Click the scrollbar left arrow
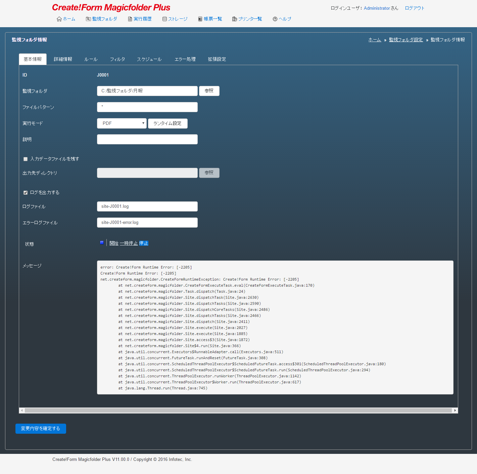This screenshot has width=477, height=474. (22, 410)
